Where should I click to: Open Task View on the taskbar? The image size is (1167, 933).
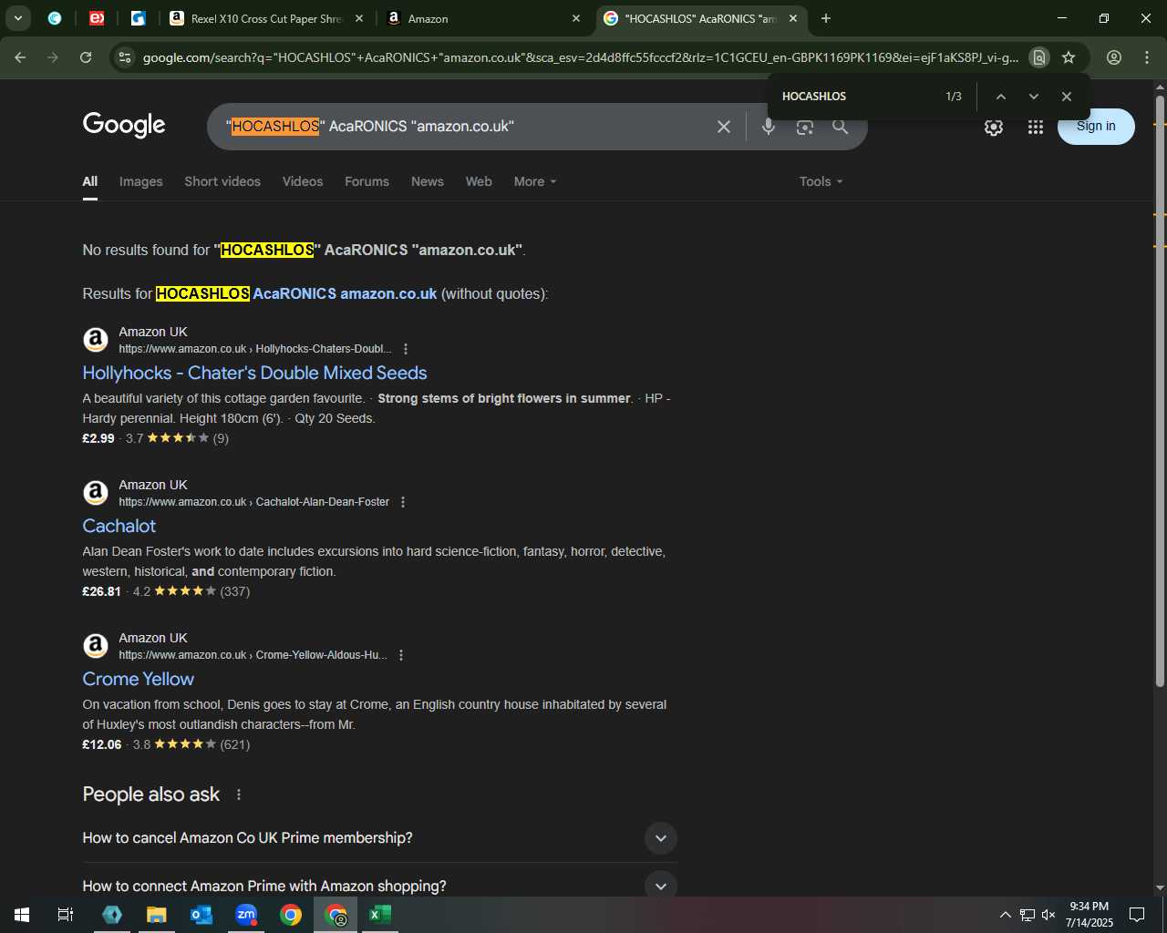(x=66, y=915)
